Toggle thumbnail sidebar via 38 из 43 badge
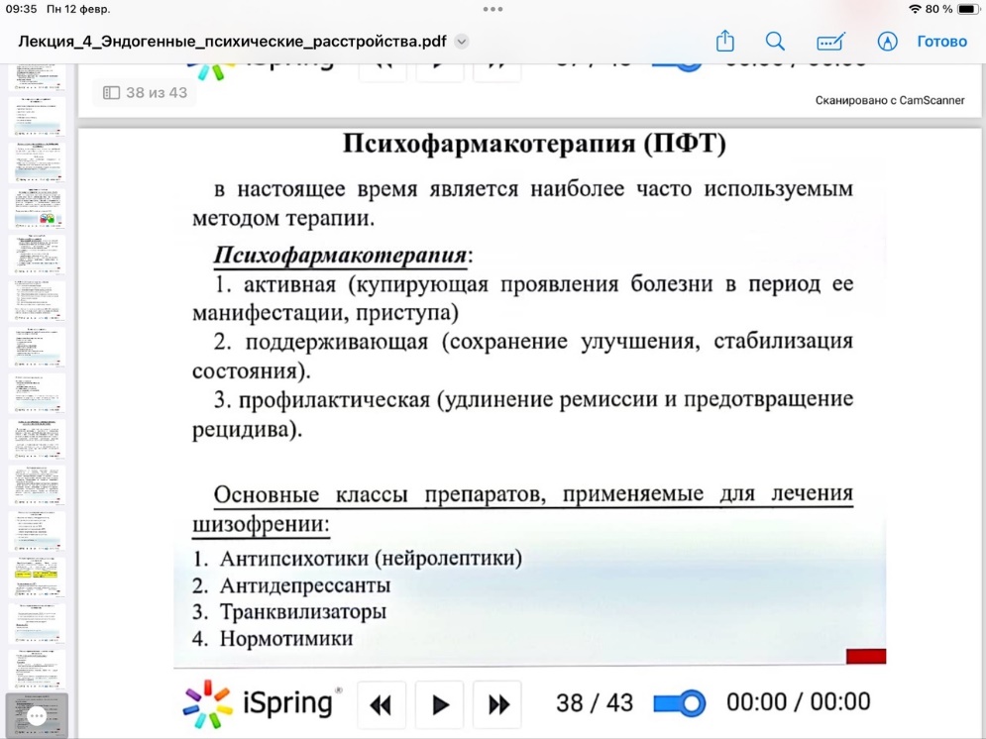This screenshot has width=986, height=739. [x=145, y=92]
